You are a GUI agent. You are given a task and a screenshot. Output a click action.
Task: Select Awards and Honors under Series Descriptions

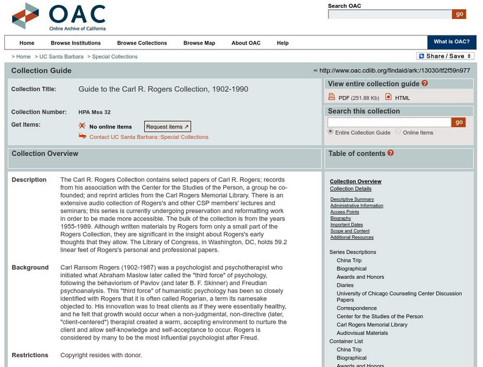360,277
